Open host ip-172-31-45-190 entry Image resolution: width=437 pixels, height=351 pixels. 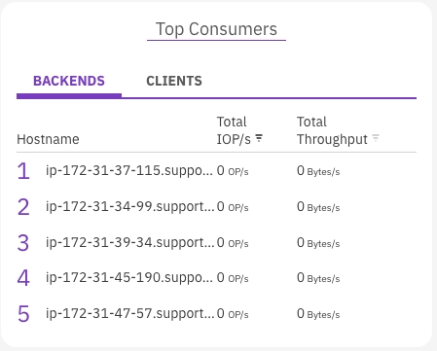[x=129, y=277]
